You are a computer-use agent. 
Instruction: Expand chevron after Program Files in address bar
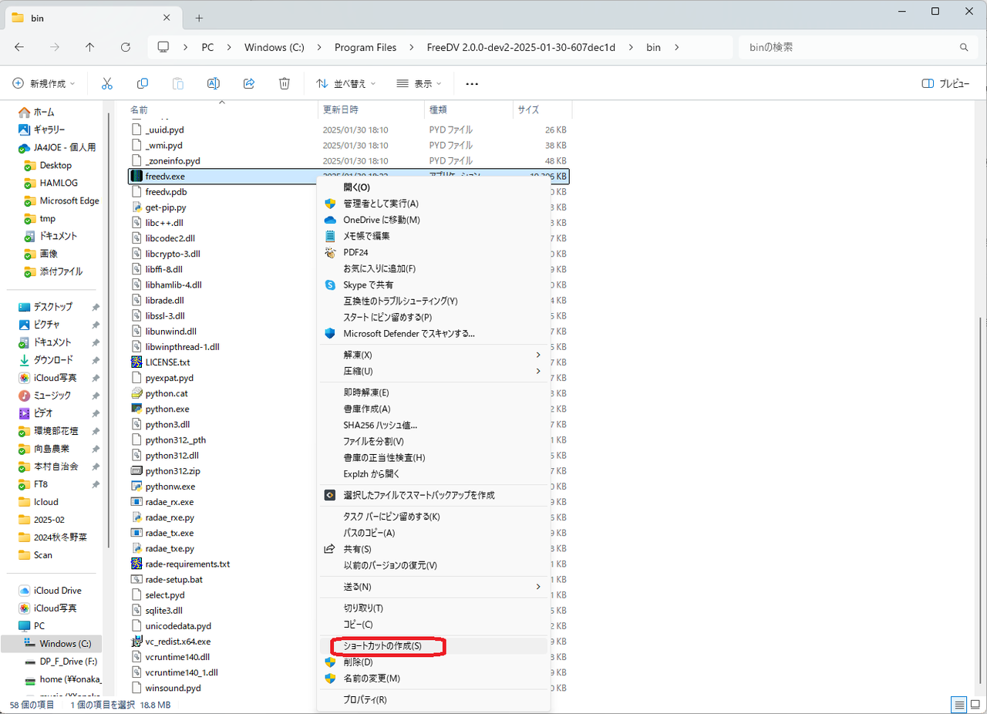point(412,47)
